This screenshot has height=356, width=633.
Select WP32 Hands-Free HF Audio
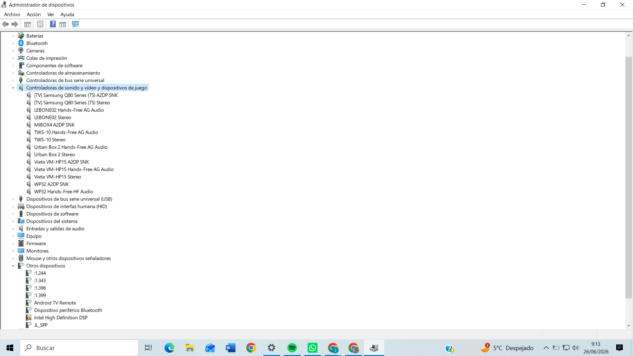click(64, 192)
